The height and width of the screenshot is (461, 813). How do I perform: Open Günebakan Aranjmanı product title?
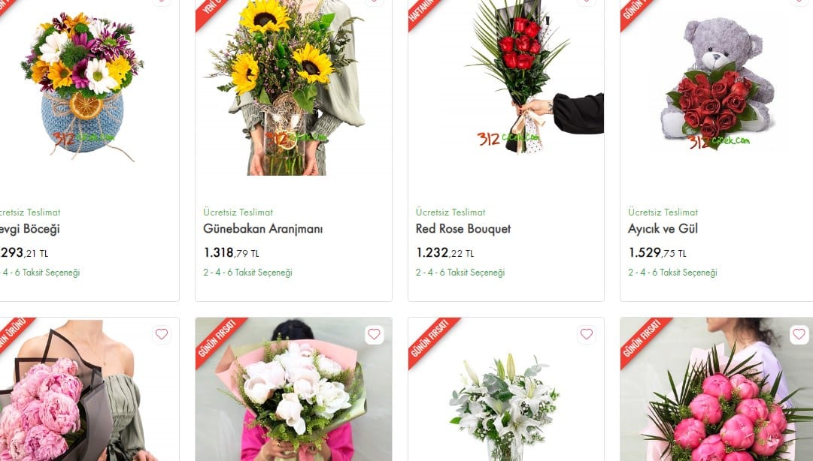tap(263, 229)
